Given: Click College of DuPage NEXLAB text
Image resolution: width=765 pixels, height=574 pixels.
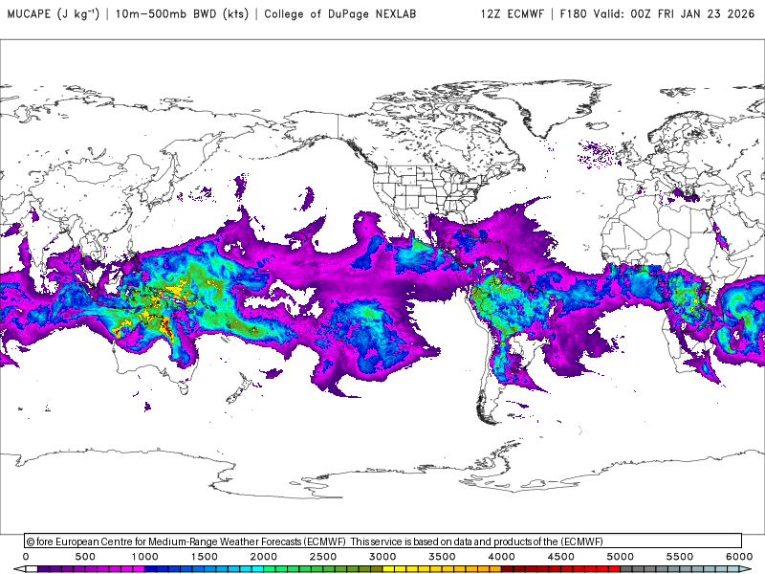Looking at the screenshot, I should point(340,13).
